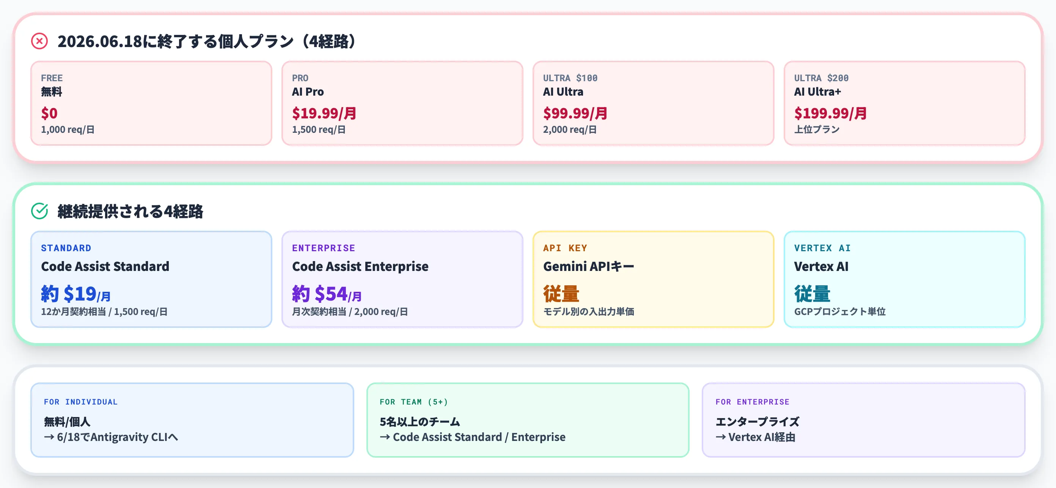This screenshot has width=1056, height=488.
Task: Click "月次契約相当 / 2,000 req/日" text
Action: [x=350, y=311]
